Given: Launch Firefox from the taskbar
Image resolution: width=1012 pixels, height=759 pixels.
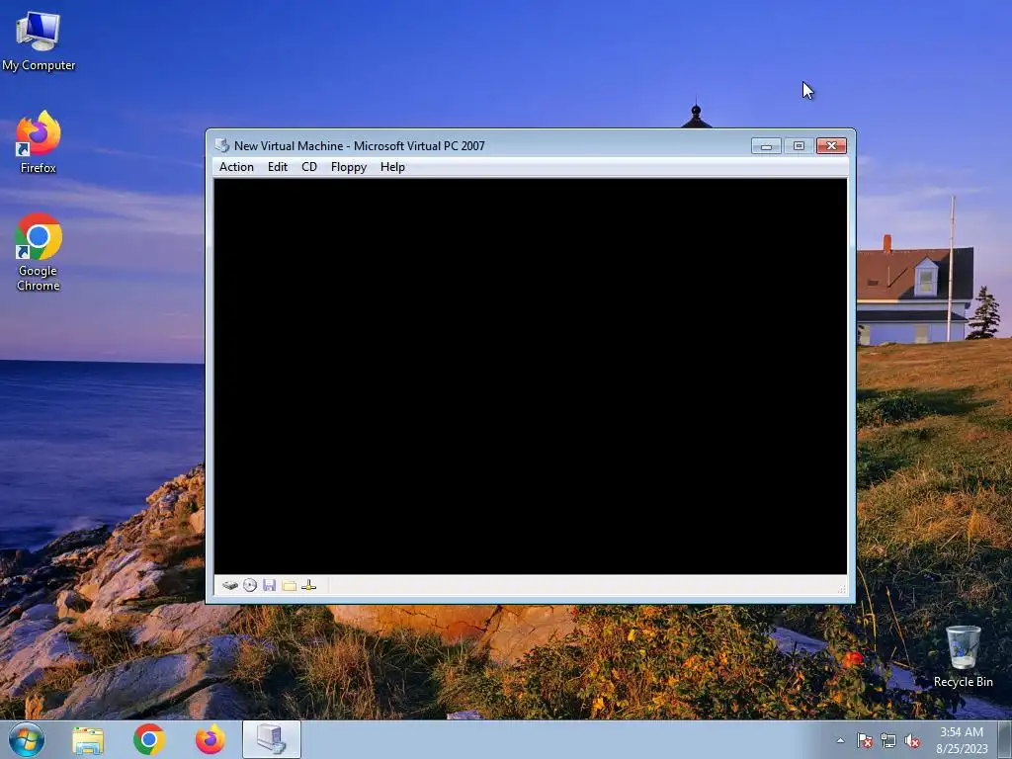Looking at the screenshot, I should (x=211, y=739).
